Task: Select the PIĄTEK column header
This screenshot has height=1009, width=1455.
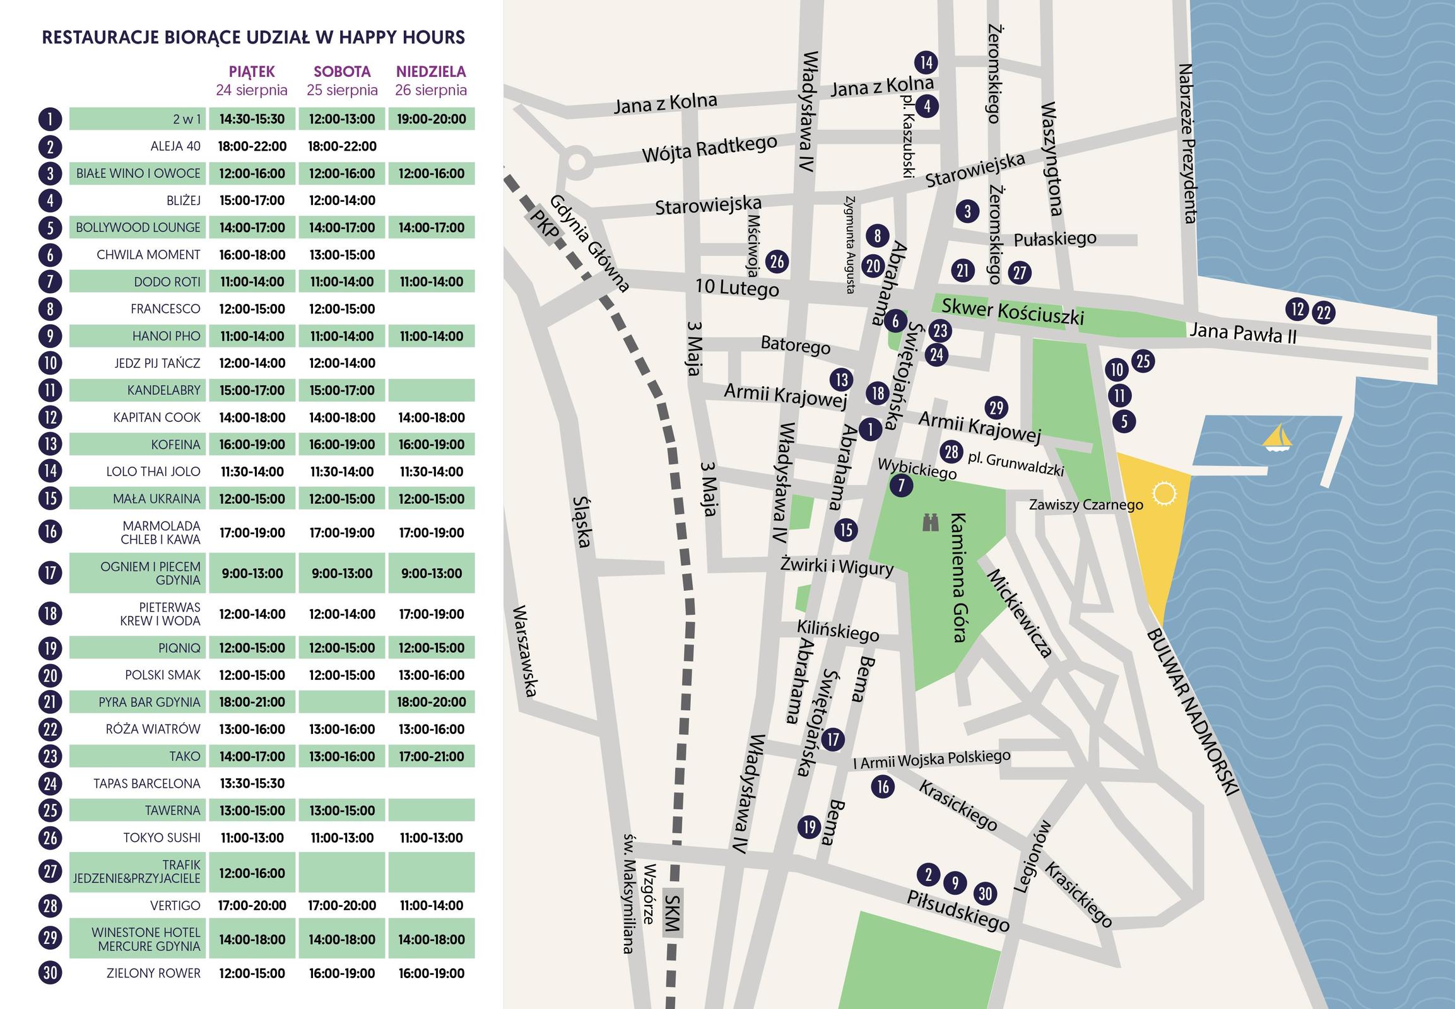Action: (252, 71)
